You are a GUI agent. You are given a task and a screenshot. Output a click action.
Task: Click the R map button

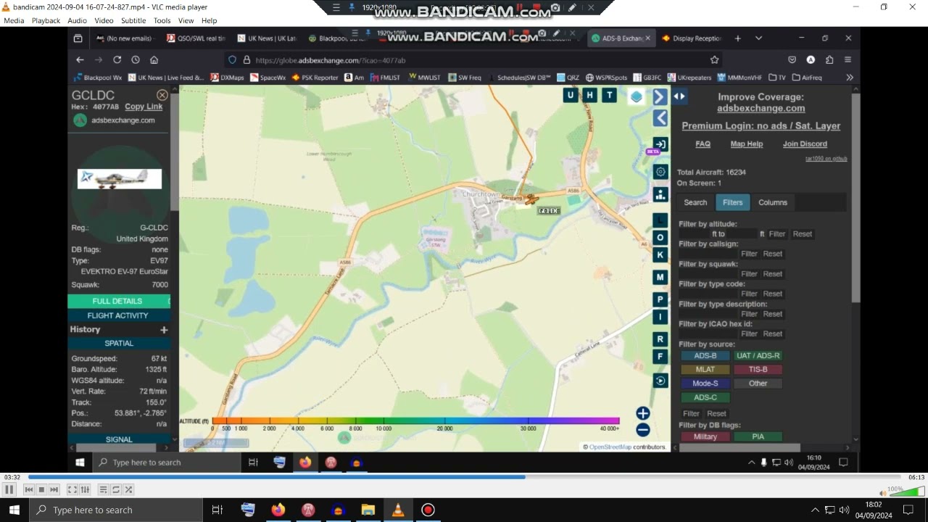pos(660,339)
